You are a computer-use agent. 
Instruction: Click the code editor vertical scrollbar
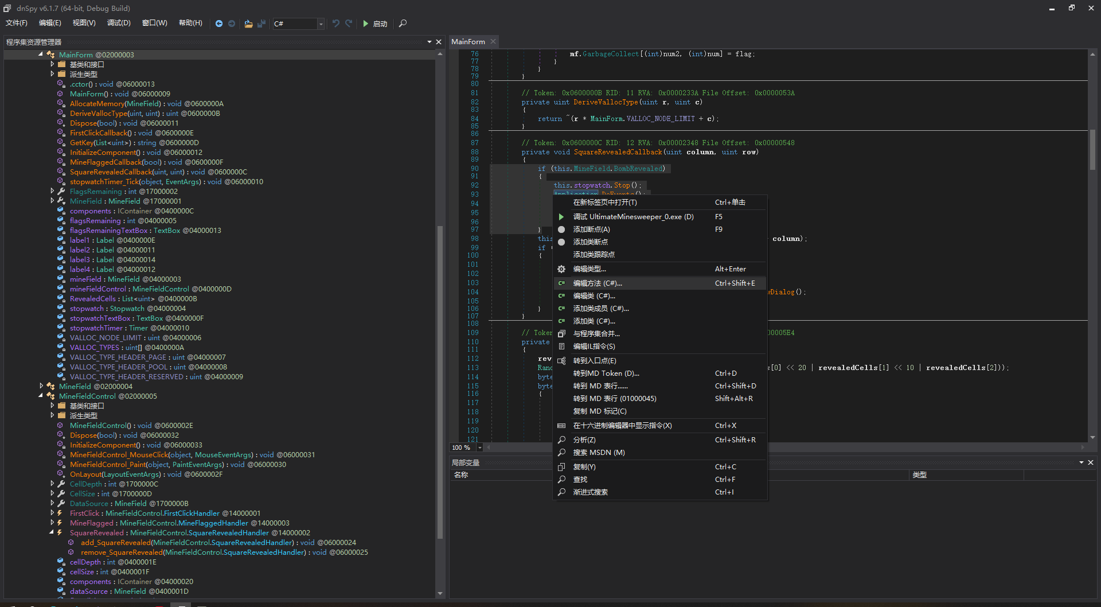[1092, 149]
